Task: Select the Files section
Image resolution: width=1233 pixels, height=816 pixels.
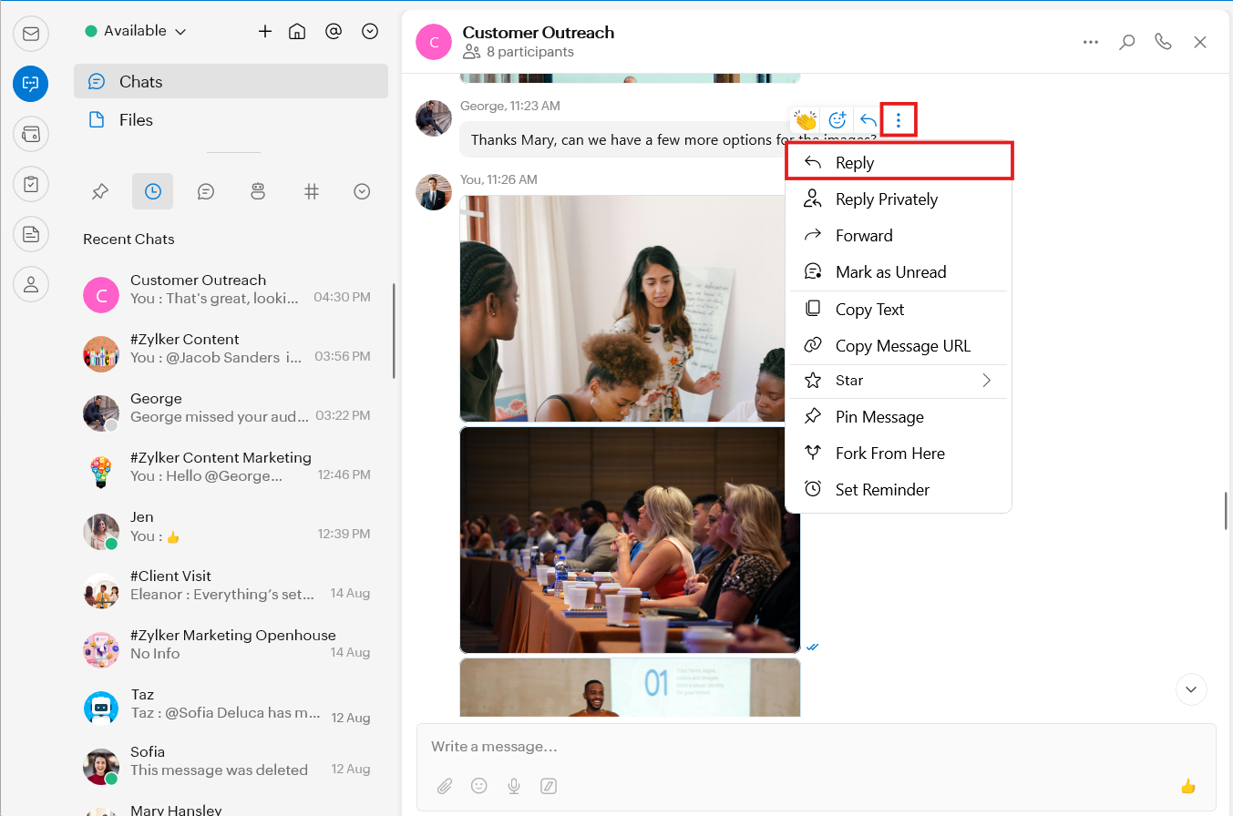Action: click(x=231, y=119)
